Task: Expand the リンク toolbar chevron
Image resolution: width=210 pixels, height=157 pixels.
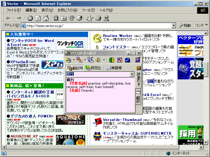Action: (x=206, y=25)
